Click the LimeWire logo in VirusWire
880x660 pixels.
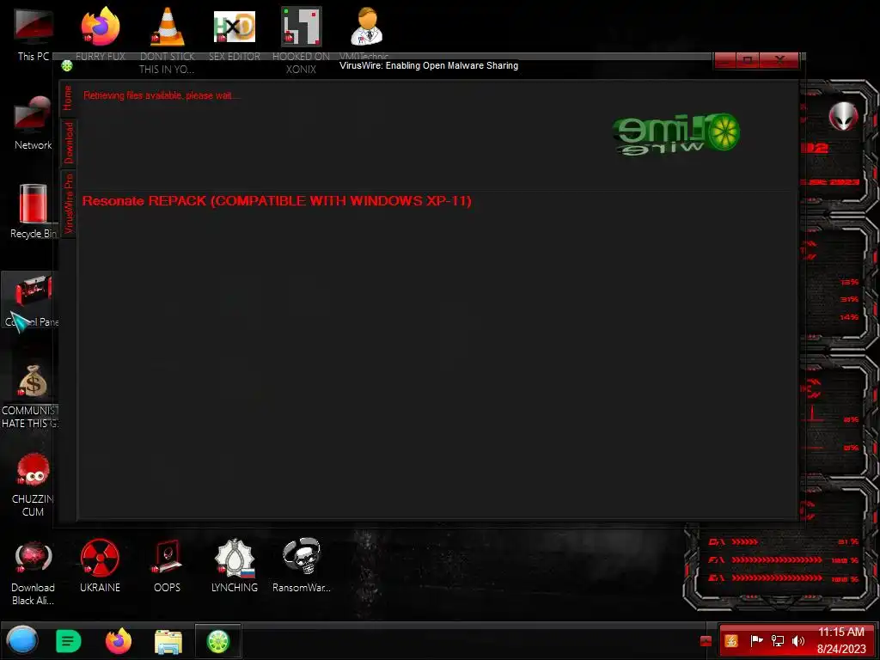coord(676,134)
